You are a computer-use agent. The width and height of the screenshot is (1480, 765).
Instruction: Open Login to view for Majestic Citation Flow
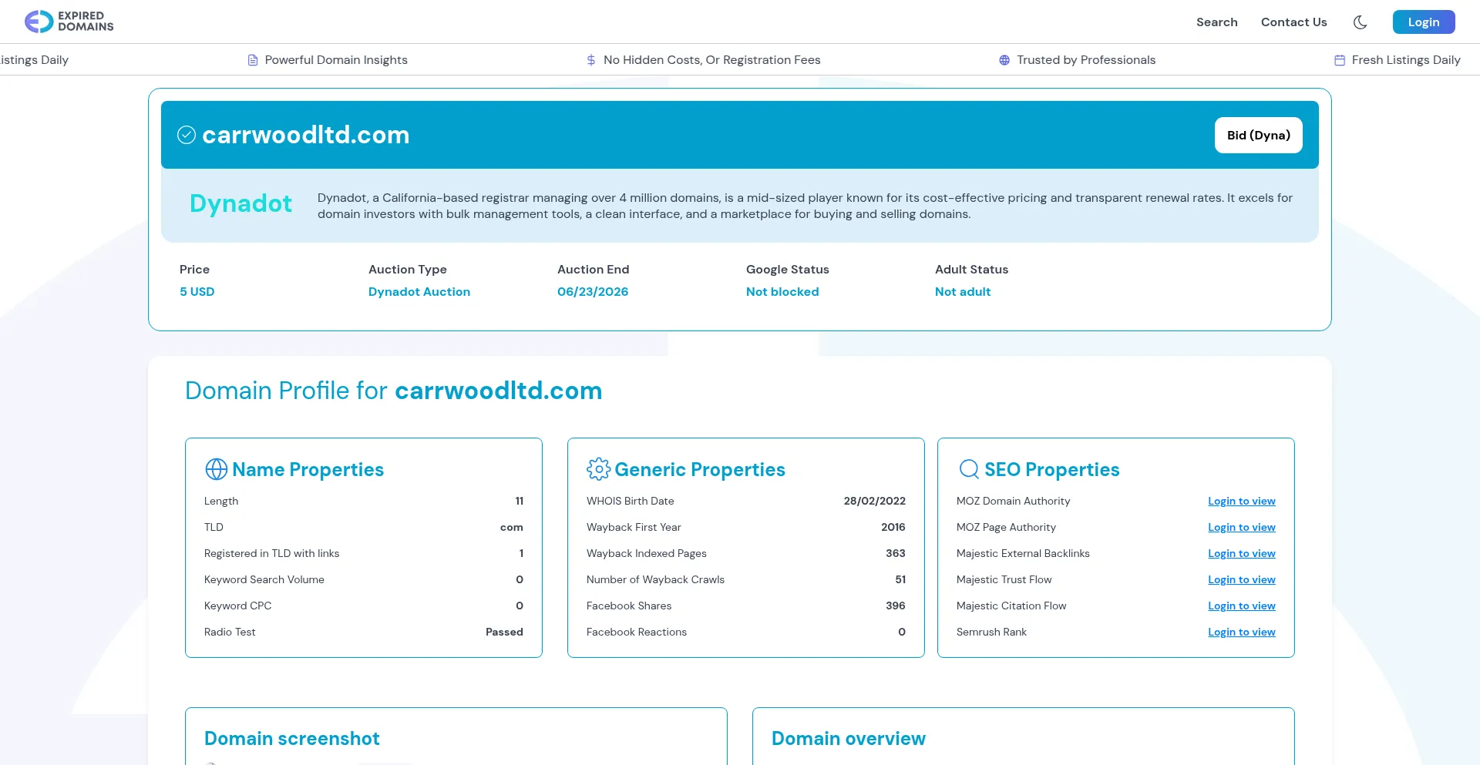pyautogui.click(x=1241, y=606)
